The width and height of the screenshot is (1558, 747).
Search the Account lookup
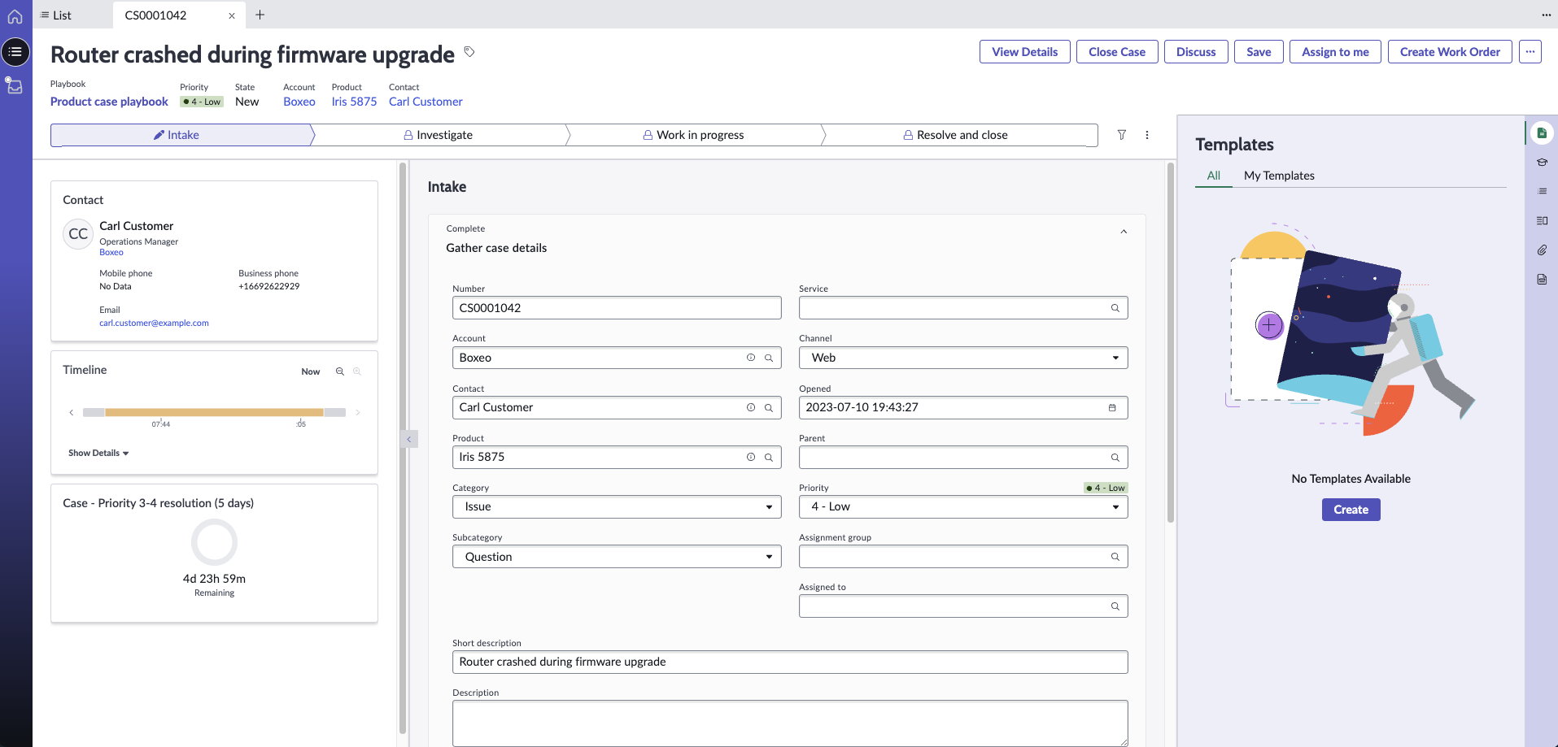769,358
